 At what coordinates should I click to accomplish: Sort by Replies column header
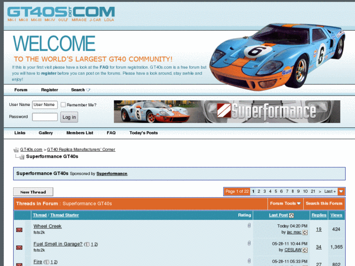pyautogui.click(x=319, y=215)
